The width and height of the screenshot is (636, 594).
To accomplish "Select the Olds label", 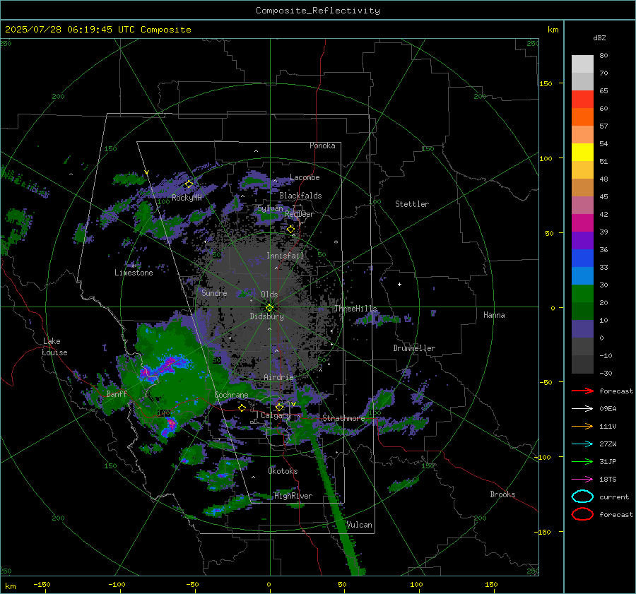I will pos(269,295).
